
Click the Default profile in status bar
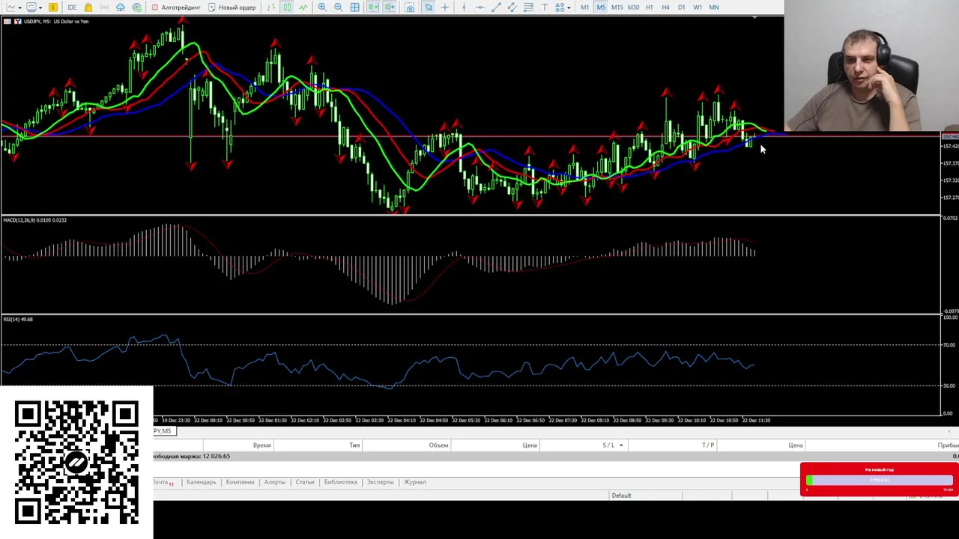pos(621,496)
